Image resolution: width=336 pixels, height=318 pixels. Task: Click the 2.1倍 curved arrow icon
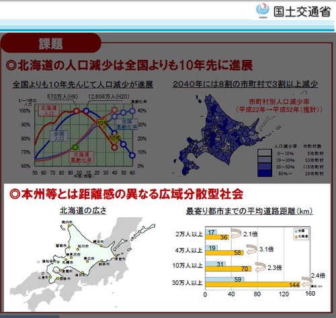[236, 234]
